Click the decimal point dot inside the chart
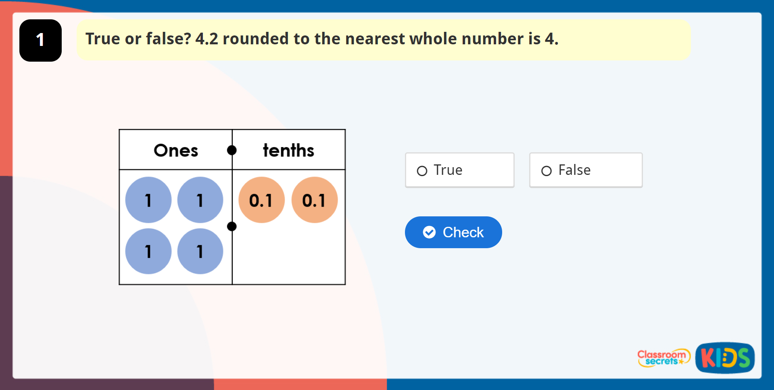 tap(232, 226)
